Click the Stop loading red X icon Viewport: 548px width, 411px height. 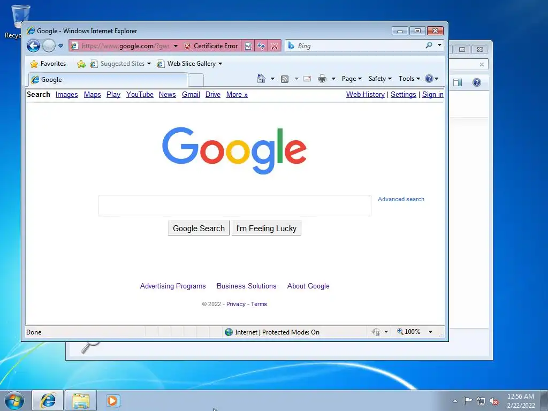(275, 46)
